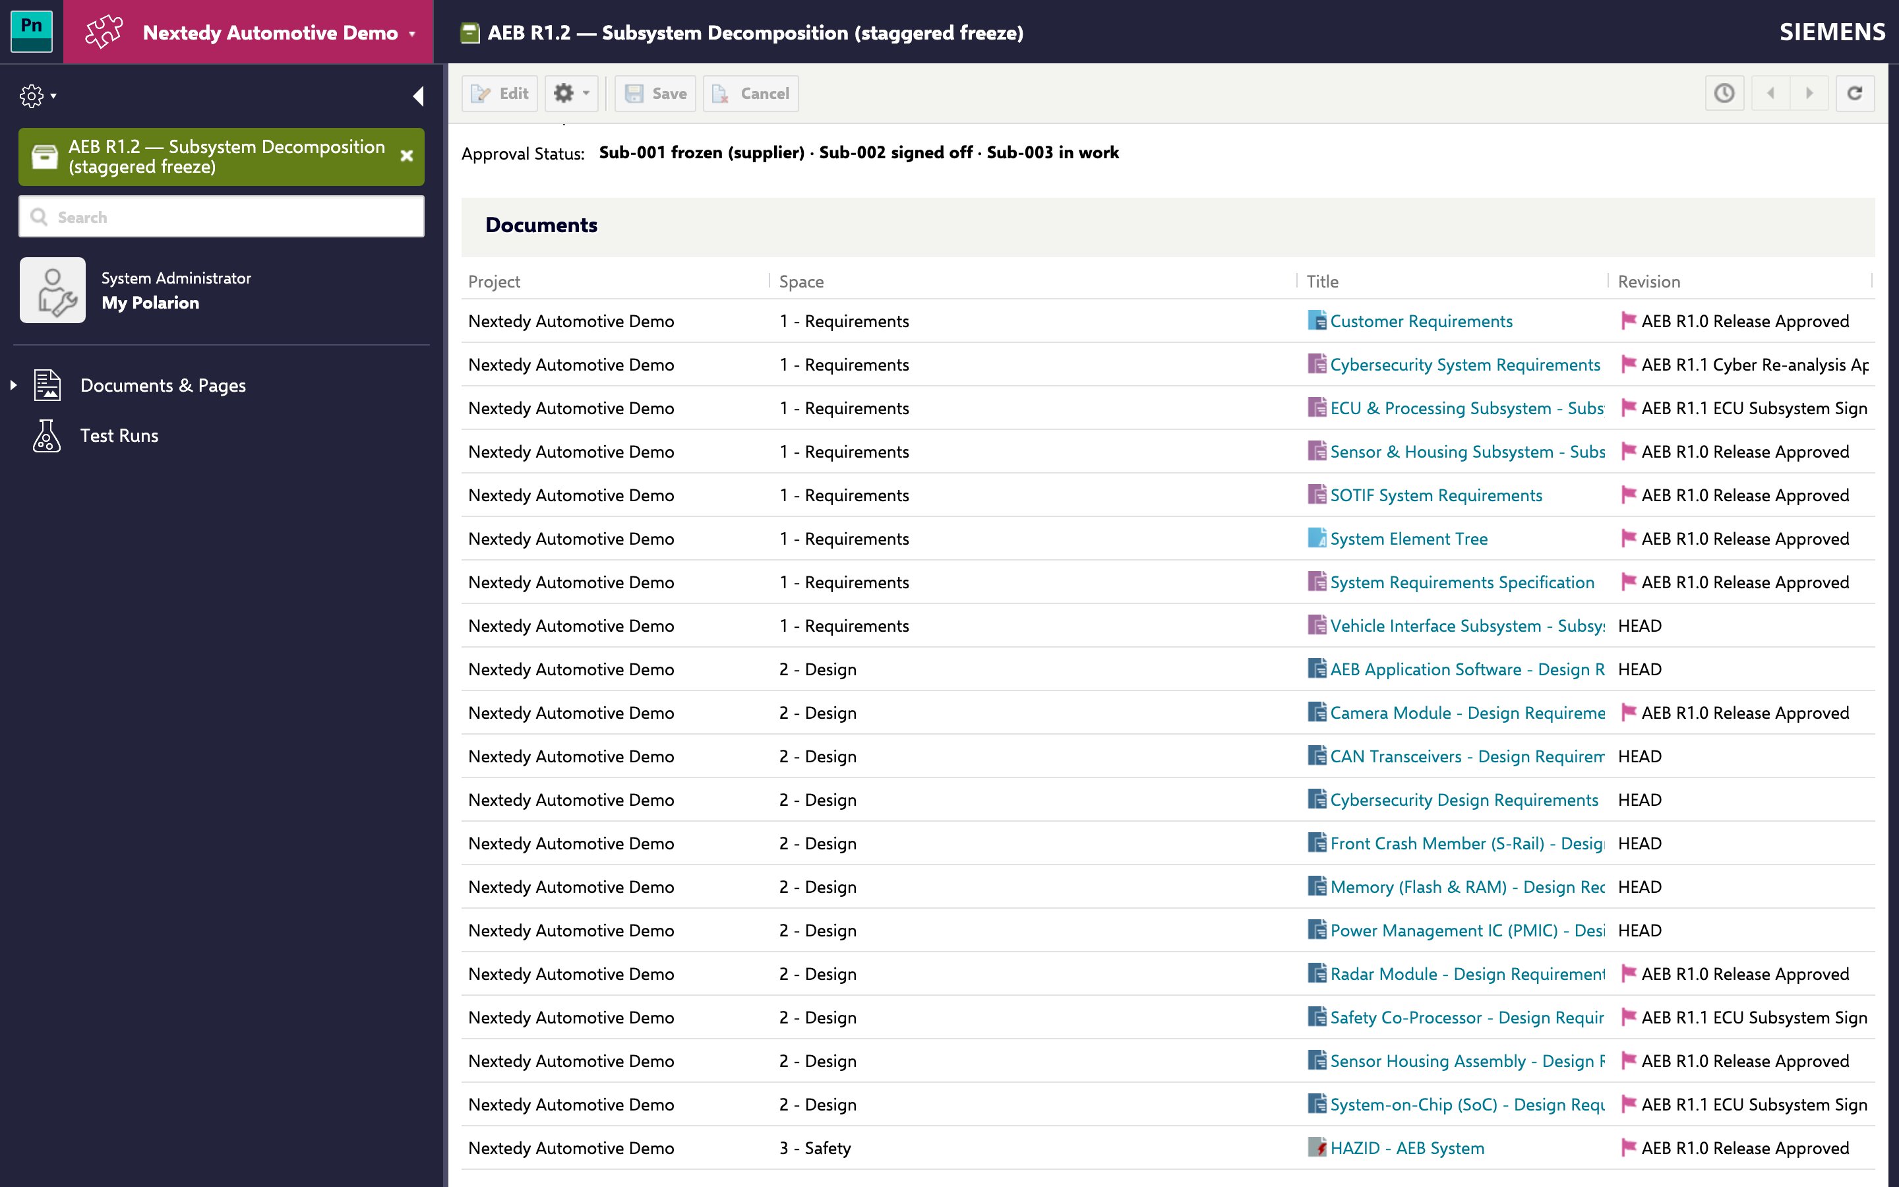
Task: Open AEB Application Software design document
Action: pyautogui.click(x=1467, y=669)
